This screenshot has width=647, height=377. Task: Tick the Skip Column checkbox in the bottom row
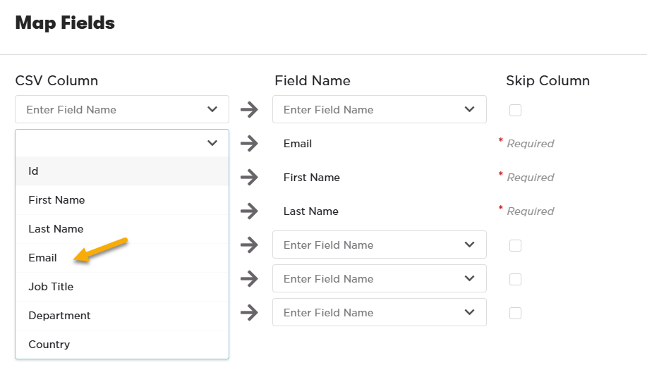point(516,313)
